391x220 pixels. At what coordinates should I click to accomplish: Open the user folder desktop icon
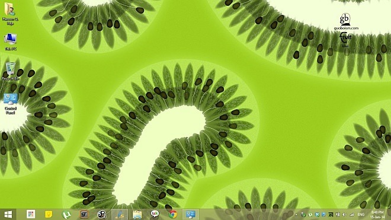click(10, 14)
